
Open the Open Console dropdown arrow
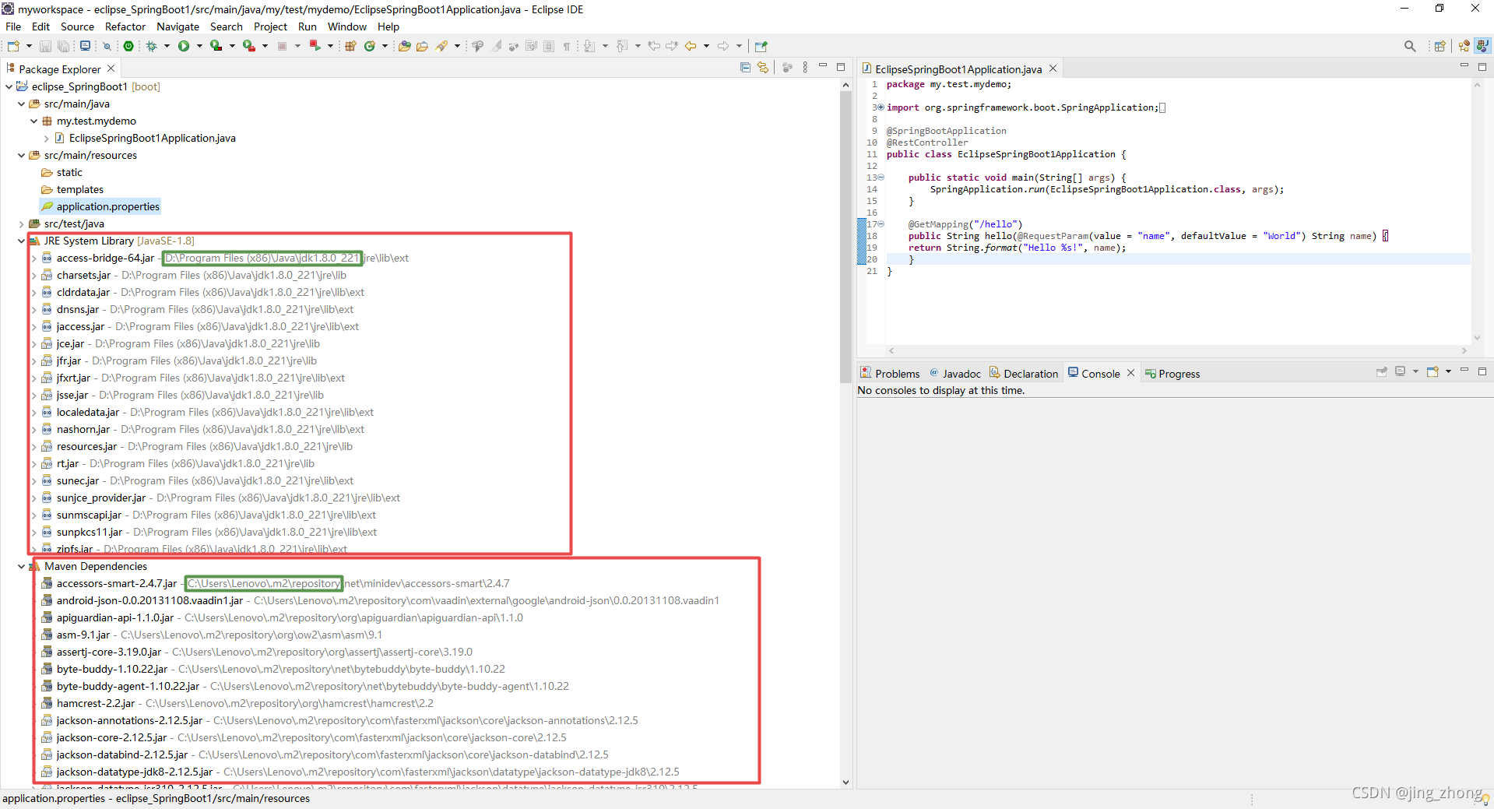[x=1448, y=371]
